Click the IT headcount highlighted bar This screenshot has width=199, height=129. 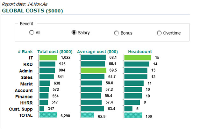pos(138,58)
